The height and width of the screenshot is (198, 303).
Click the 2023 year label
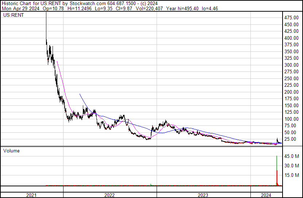(203, 195)
